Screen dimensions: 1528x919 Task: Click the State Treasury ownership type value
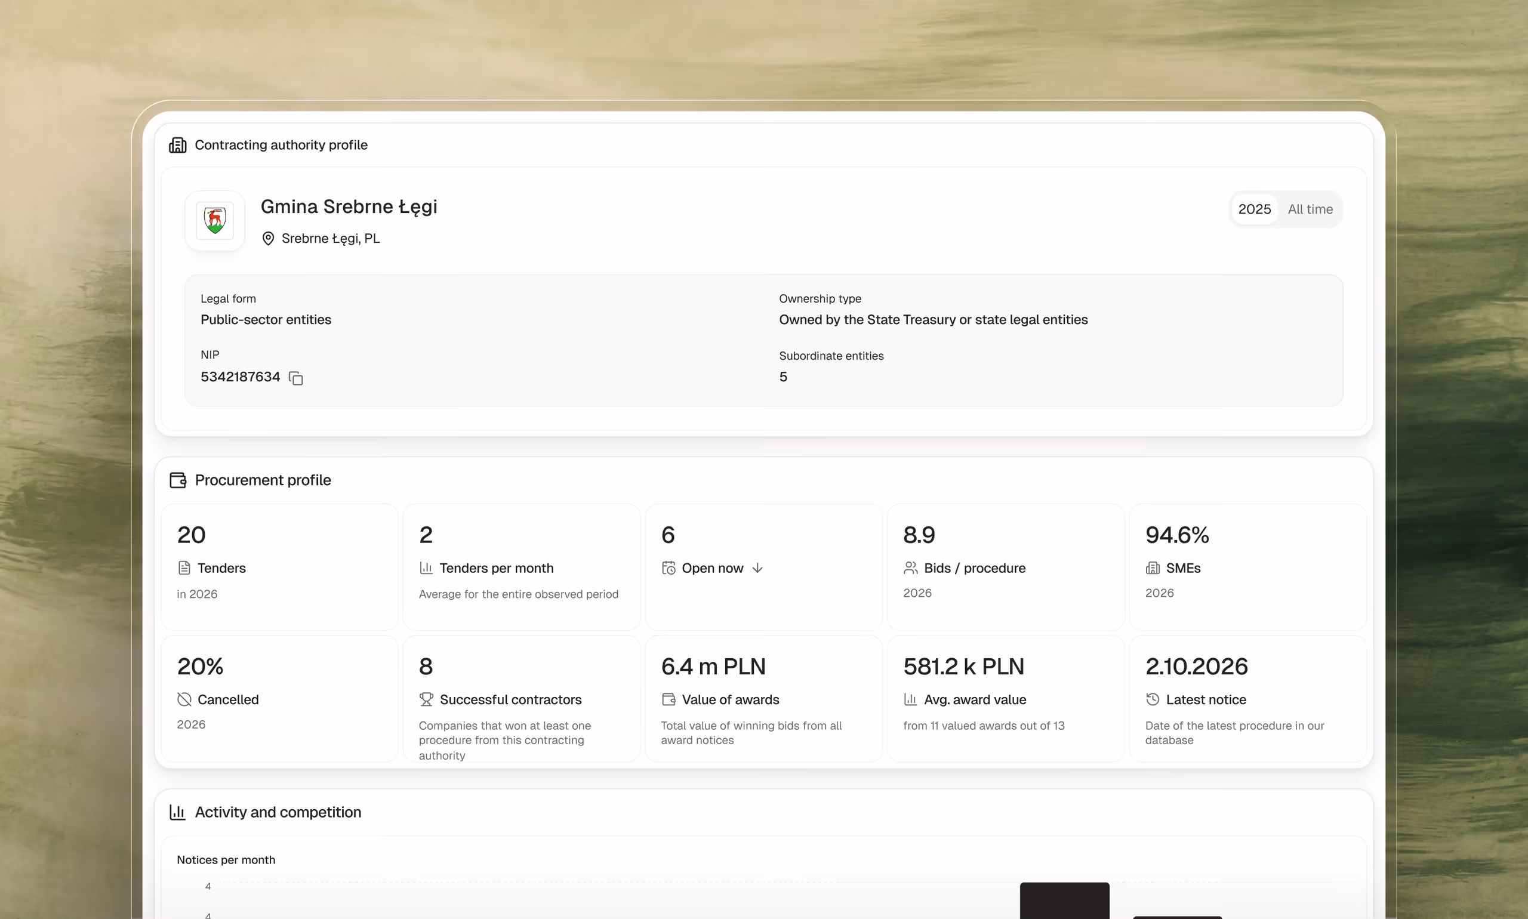[933, 319]
